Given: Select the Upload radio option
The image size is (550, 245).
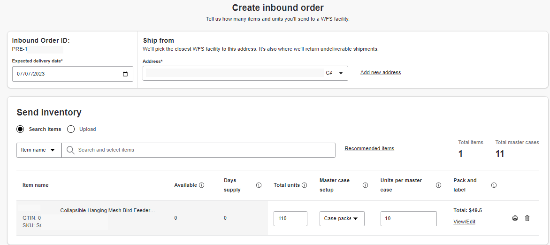Looking at the screenshot, I should (71, 129).
